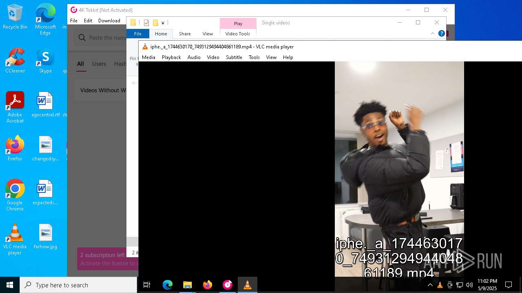The image size is (522, 293).
Task: Open Task View from the taskbar
Action: 147,285
